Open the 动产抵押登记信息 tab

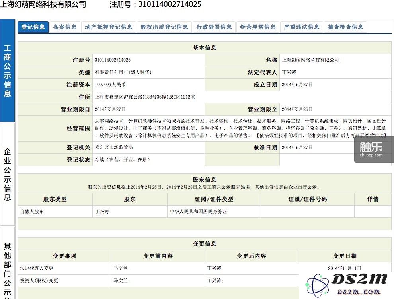[x=109, y=27]
